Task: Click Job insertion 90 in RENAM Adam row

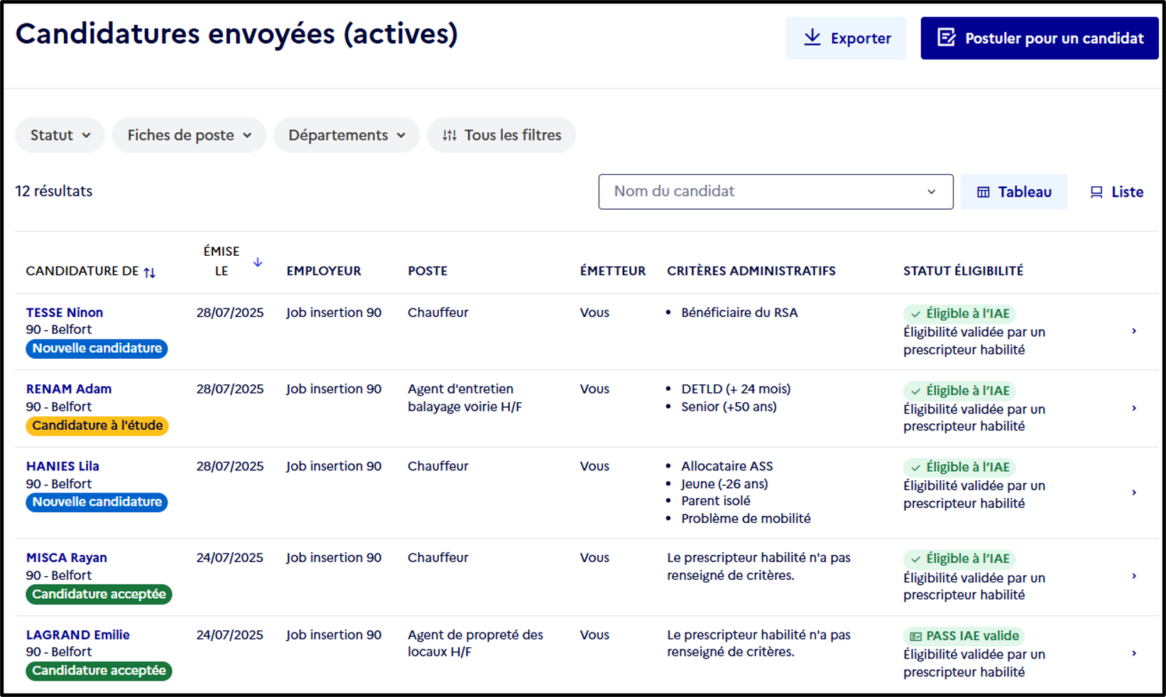Action: coord(334,389)
